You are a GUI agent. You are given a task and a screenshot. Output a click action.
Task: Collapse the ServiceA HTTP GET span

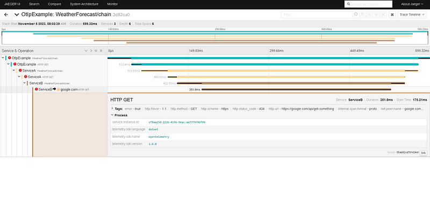[x=19, y=76]
